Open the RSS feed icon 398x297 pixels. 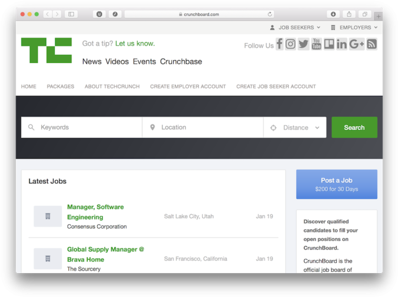(x=371, y=44)
